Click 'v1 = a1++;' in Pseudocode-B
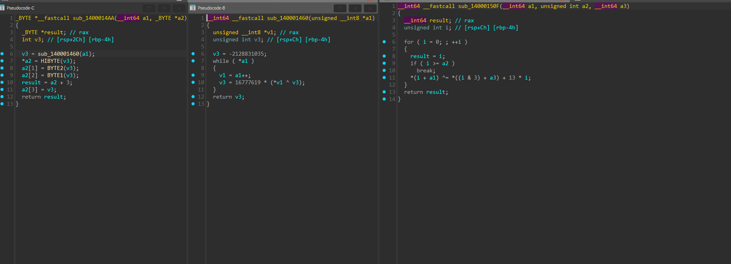 point(235,75)
